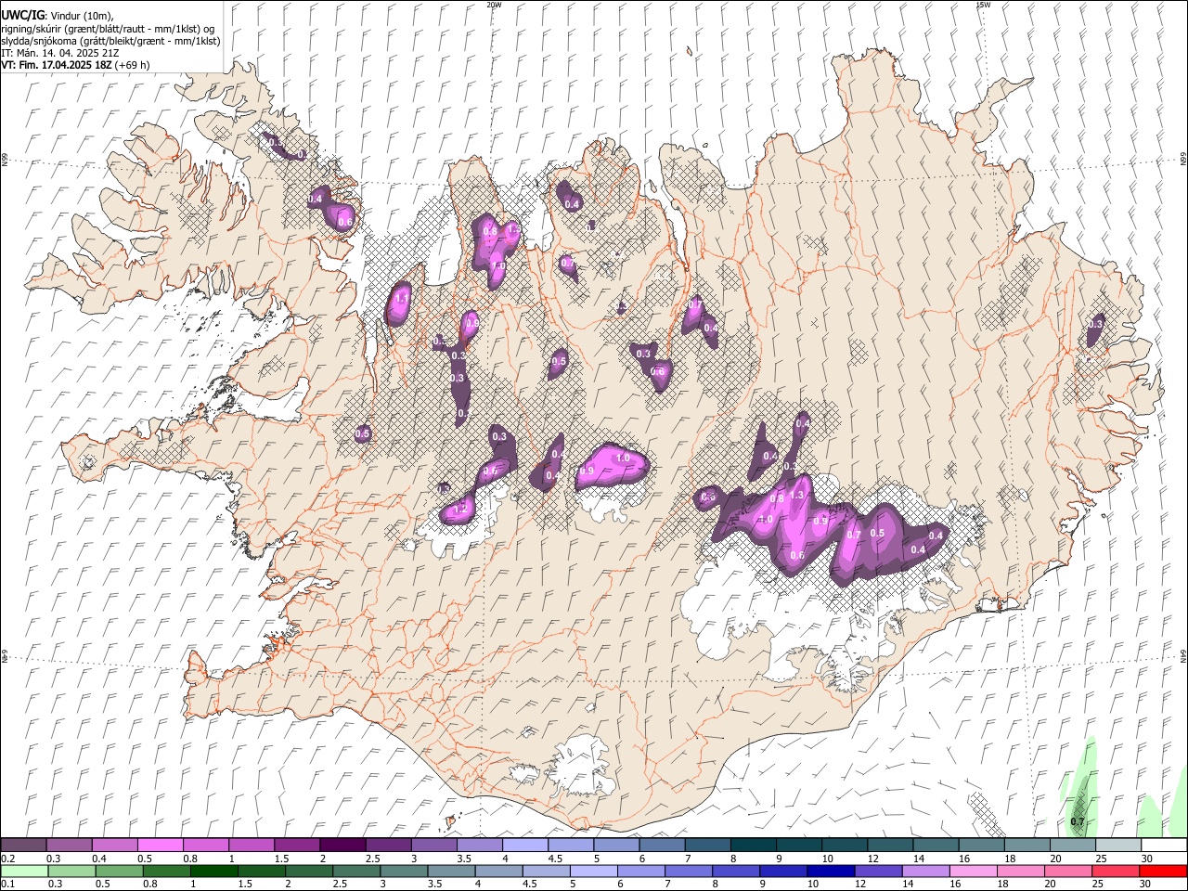This screenshot has height=891, width=1188.
Task: Pick the 2 darkest purple swatch in upper legend row
Action: [x=342, y=845]
